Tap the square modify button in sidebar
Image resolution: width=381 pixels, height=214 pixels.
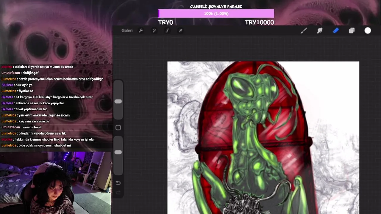118,128
